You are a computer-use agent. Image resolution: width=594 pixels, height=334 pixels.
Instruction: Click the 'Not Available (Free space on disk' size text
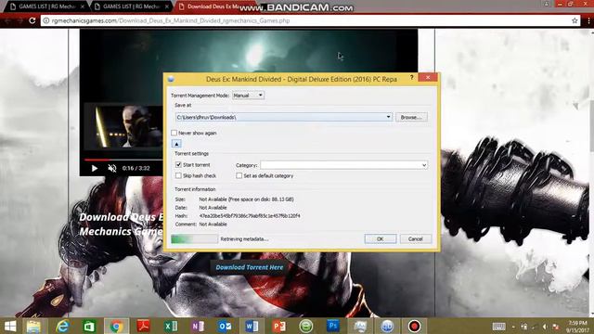[246, 199]
